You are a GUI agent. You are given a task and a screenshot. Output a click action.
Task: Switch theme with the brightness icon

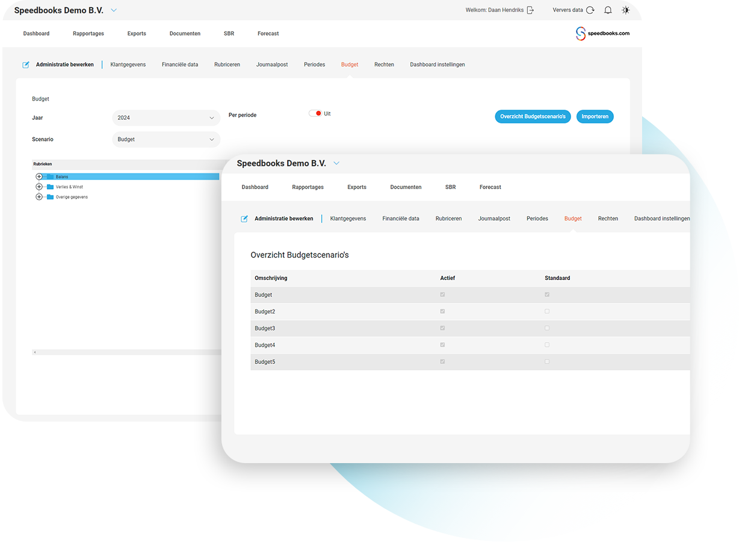(626, 10)
